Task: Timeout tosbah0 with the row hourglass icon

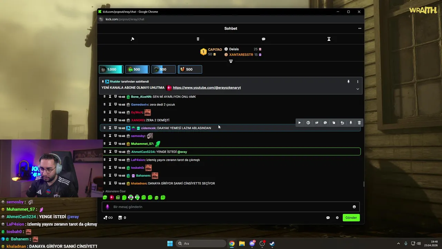Action: (x=110, y=168)
